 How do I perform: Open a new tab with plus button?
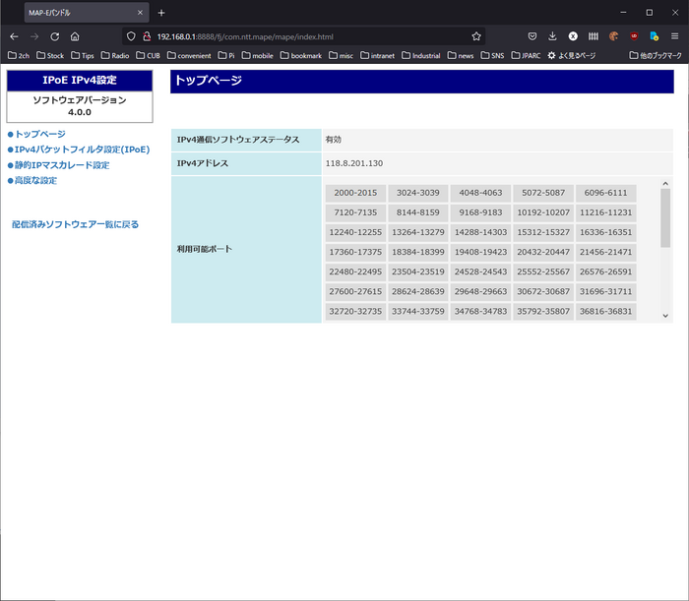[161, 13]
